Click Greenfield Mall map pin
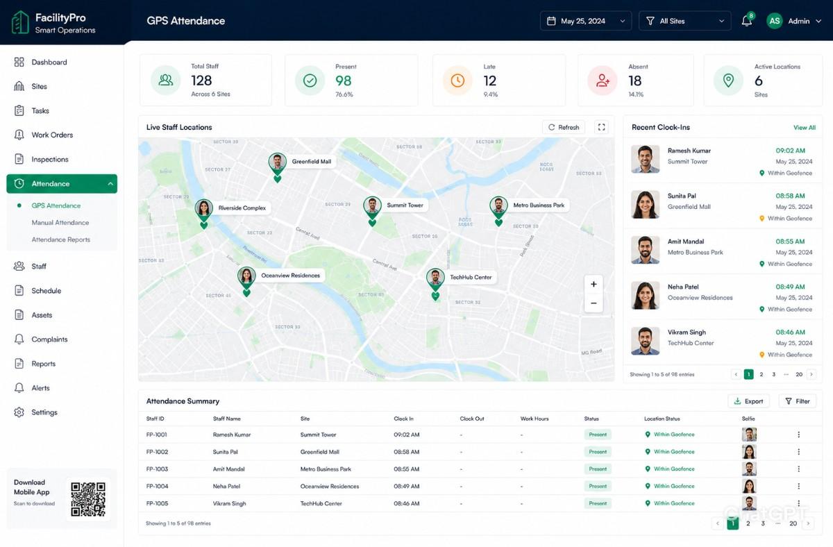 click(277, 167)
